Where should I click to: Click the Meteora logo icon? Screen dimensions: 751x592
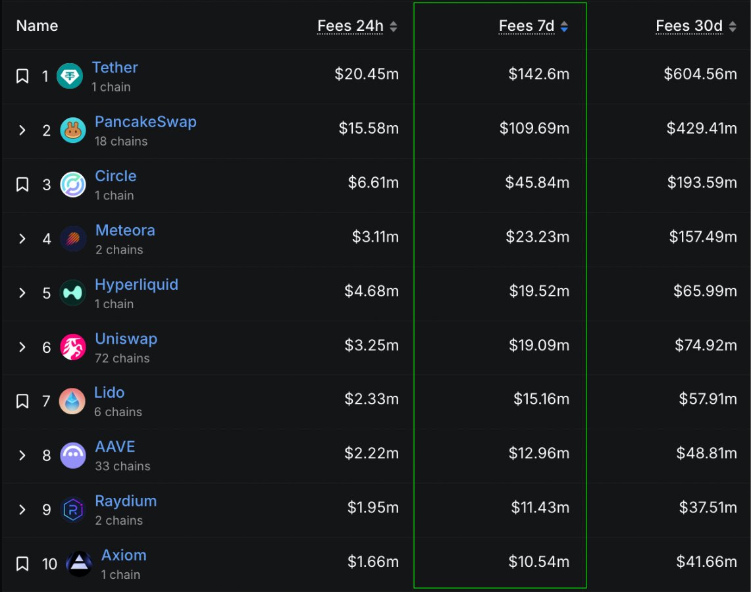point(73,238)
